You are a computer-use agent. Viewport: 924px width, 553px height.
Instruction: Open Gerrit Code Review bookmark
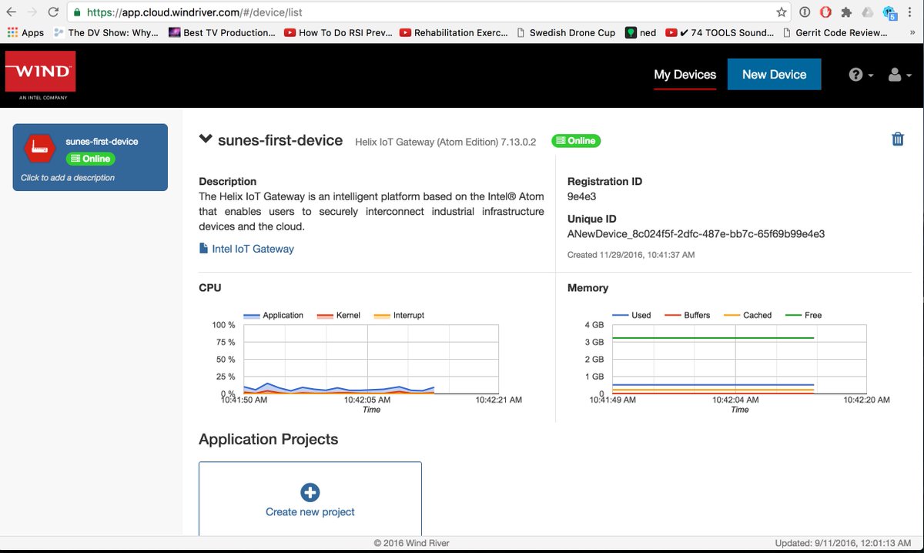pyautogui.click(x=837, y=32)
